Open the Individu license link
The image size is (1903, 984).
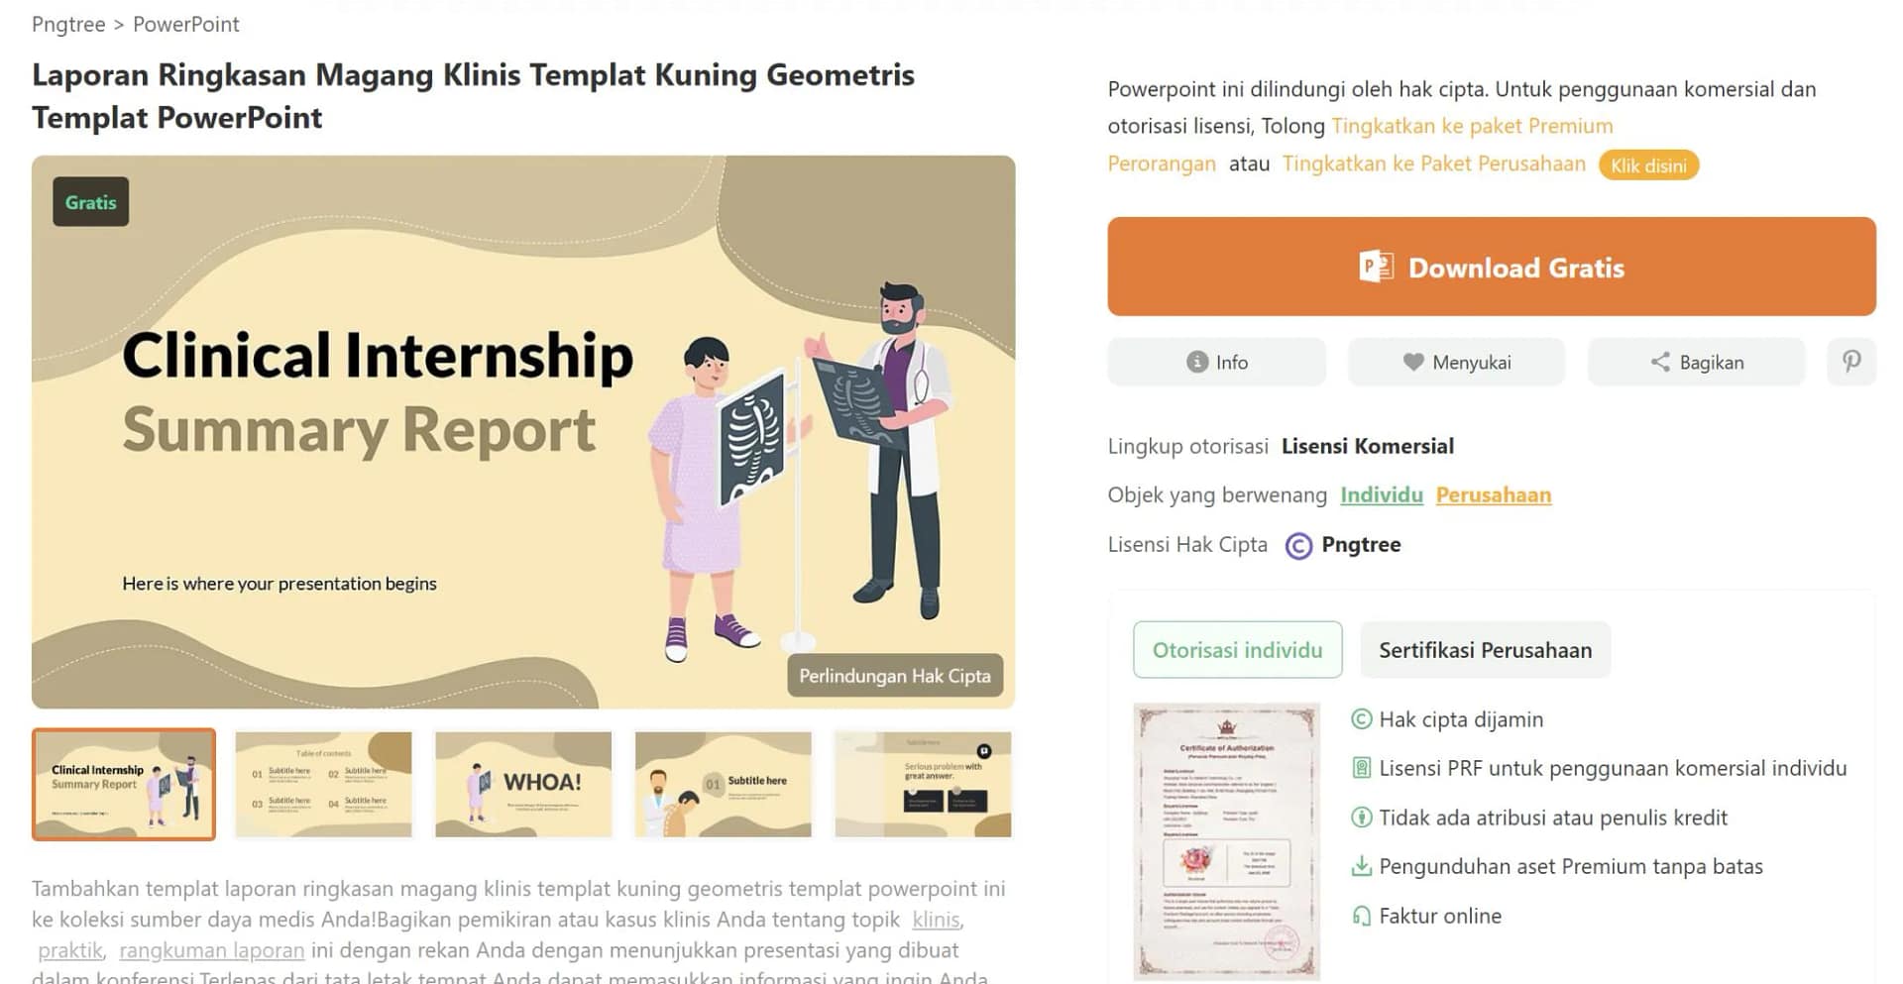[1382, 494]
